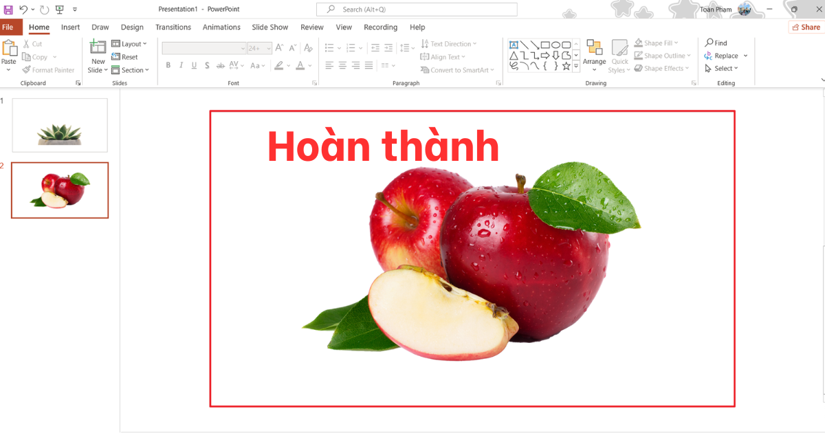
Task: Align text right
Action: [x=355, y=65]
